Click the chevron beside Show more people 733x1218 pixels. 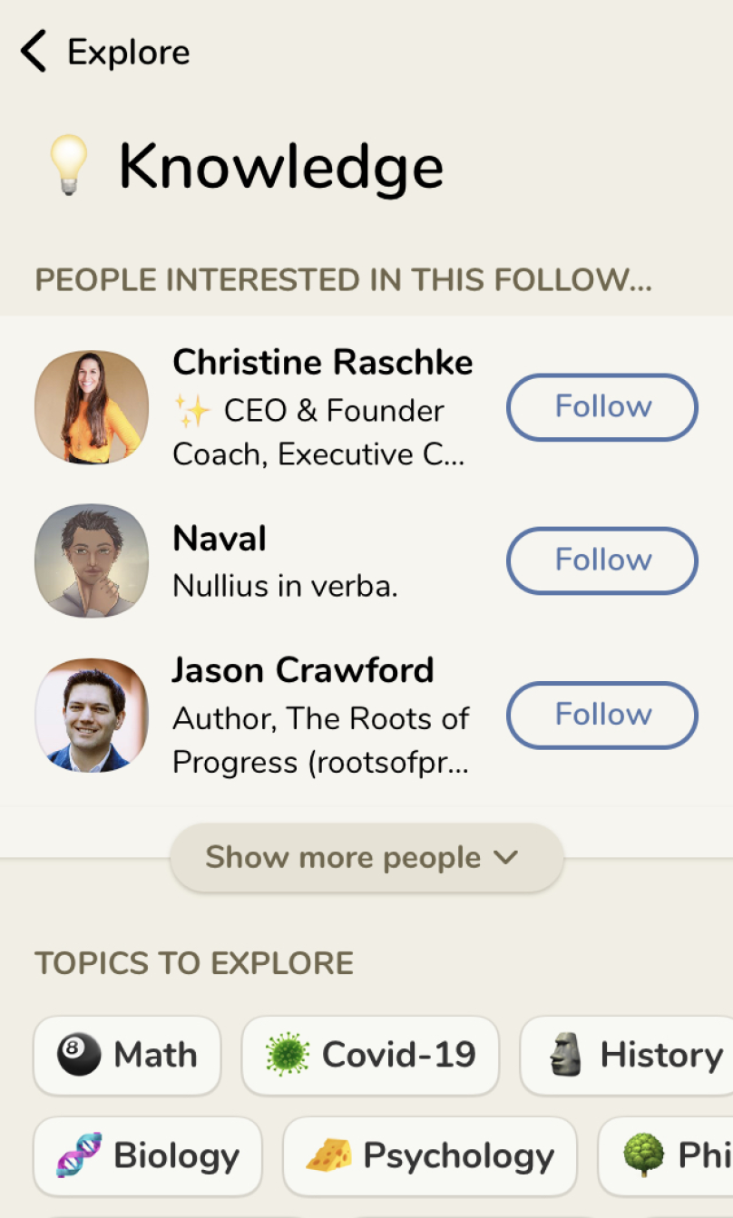point(506,857)
